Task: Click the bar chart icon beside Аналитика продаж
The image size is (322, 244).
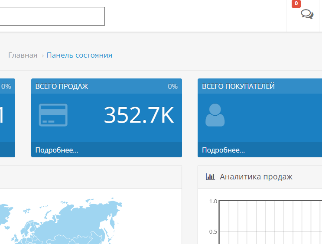Action: [210, 177]
